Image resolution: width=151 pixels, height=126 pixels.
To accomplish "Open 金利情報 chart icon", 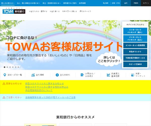I will tap(33, 75).
